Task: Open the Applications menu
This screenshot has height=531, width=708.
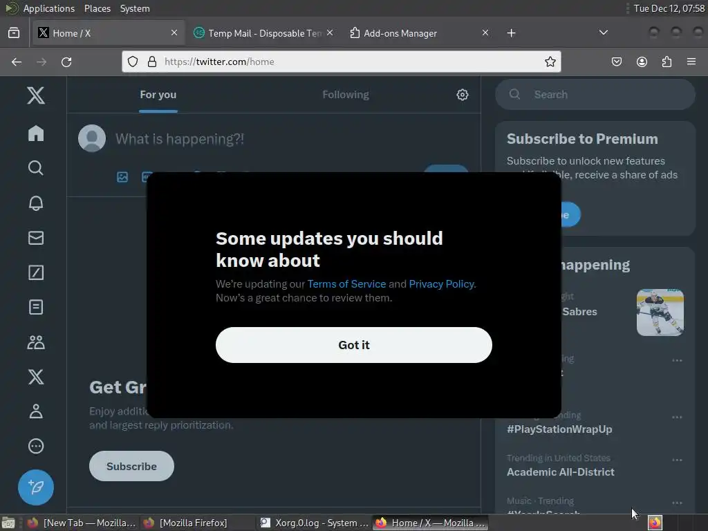Action: pyautogui.click(x=49, y=8)
